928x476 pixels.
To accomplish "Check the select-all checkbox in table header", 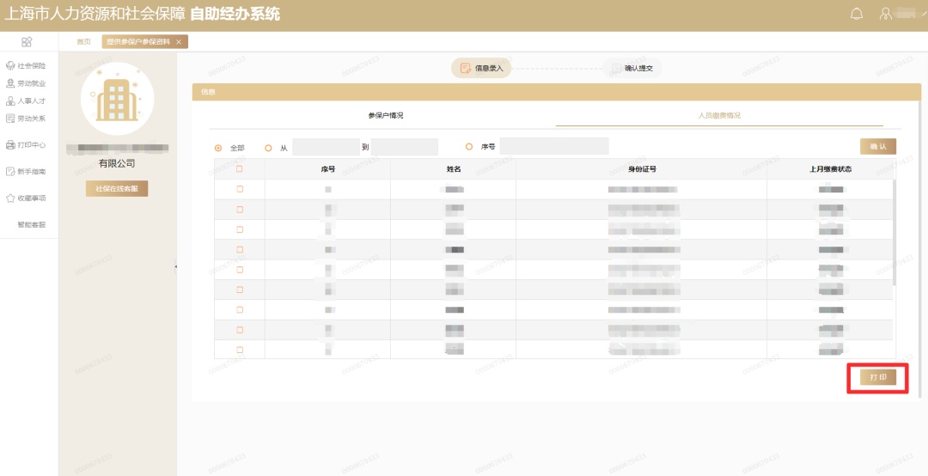I will (239, 169).
